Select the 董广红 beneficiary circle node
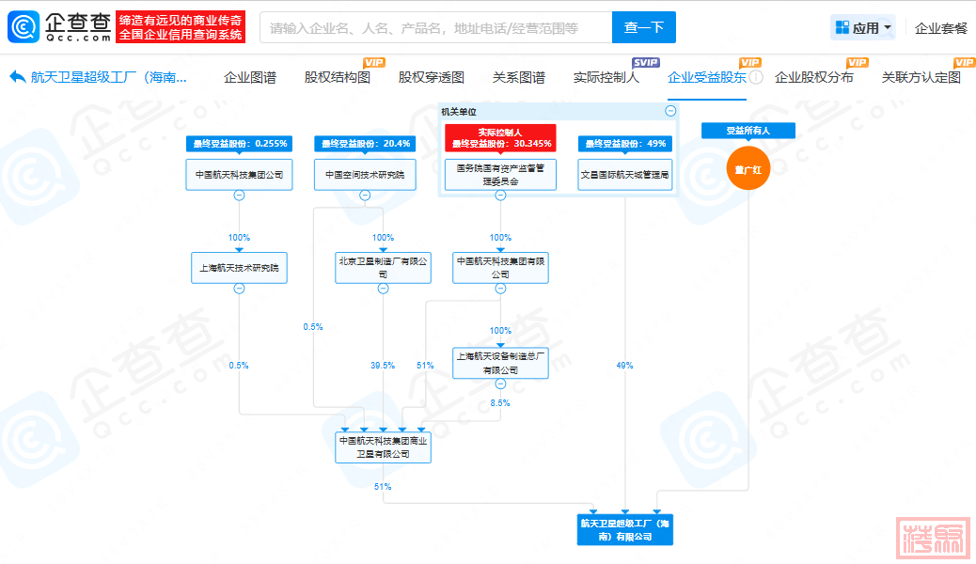The height and width of the screenshot is (564, 976). pos(748,168)
